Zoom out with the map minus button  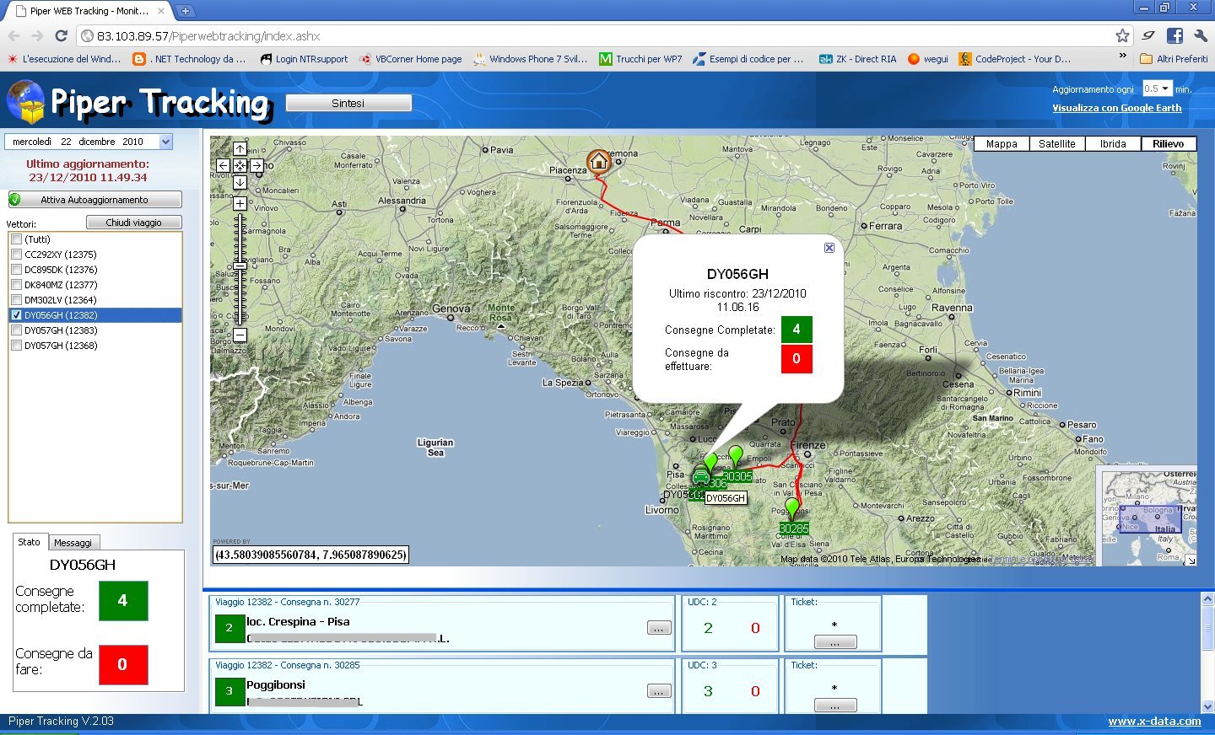coord(240,335)
